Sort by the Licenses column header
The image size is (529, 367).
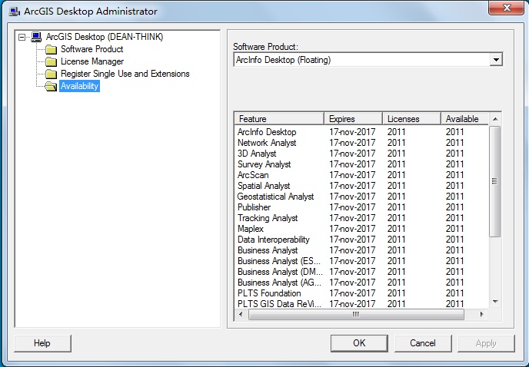pos(411,119)
